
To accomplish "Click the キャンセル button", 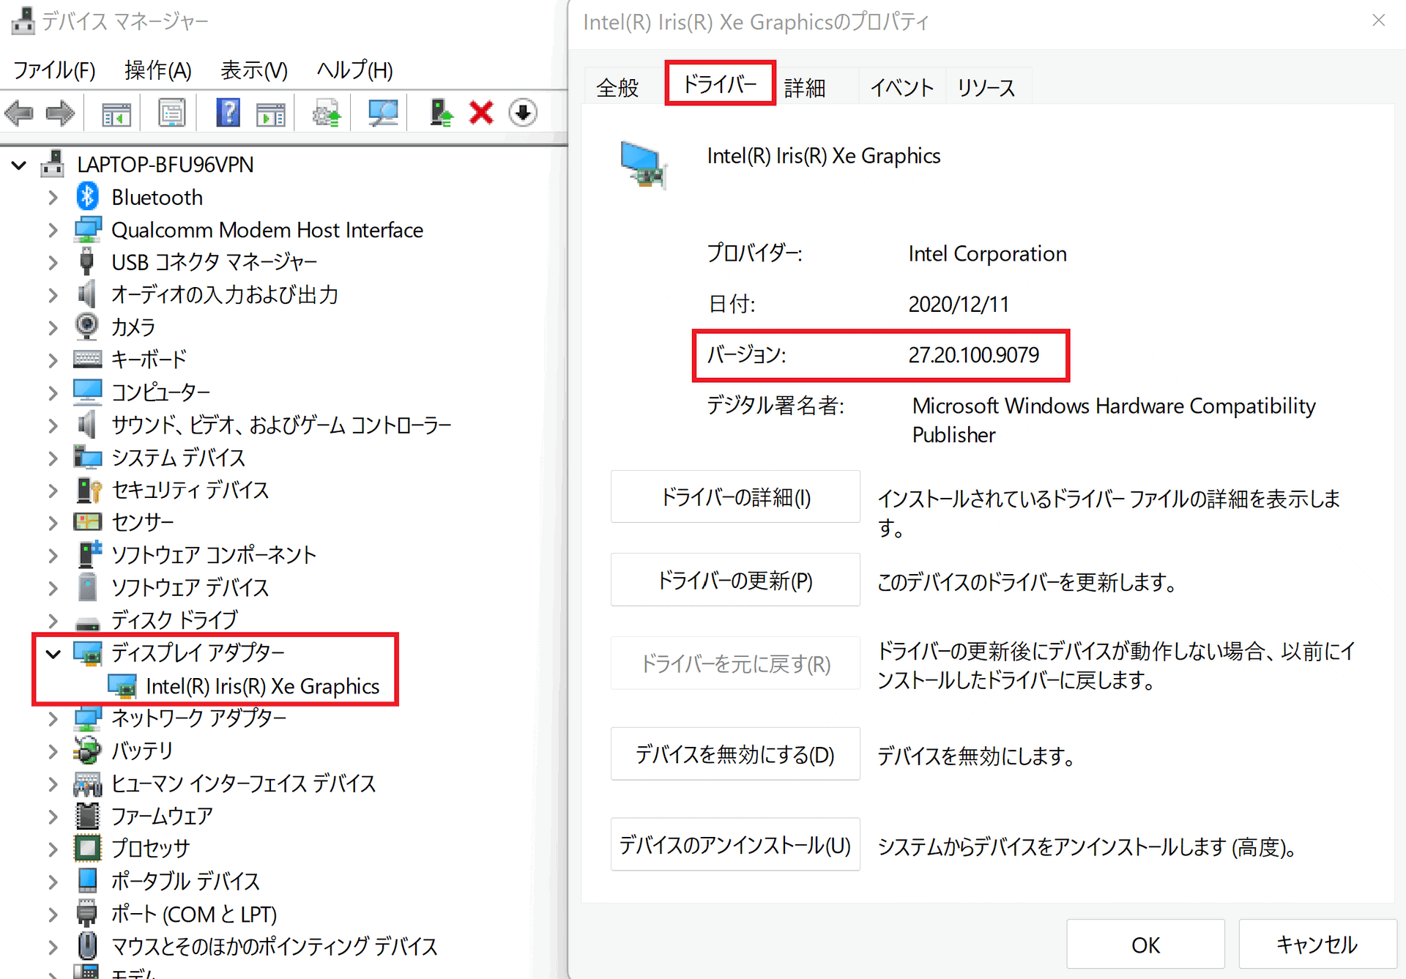I will (1316, 945).
